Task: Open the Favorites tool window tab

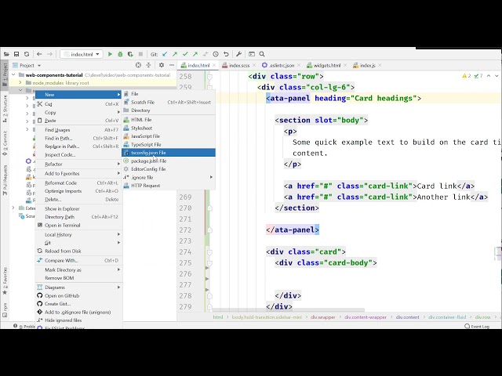Action: (5, 280)
